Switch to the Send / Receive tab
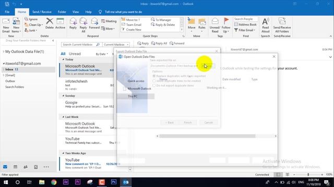The image size is (334, 187). click(42, 12)
